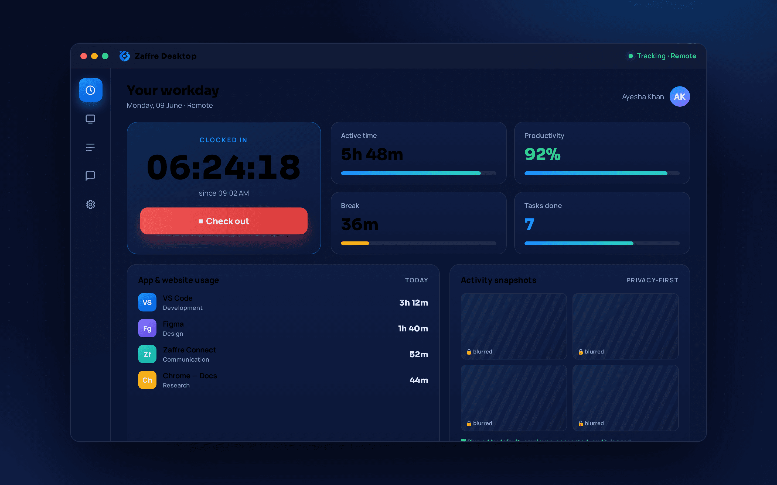This screenshot has width=777, height=485.
Task: Click the Zaffre Desktop logo icon
Action: [125, 56]
